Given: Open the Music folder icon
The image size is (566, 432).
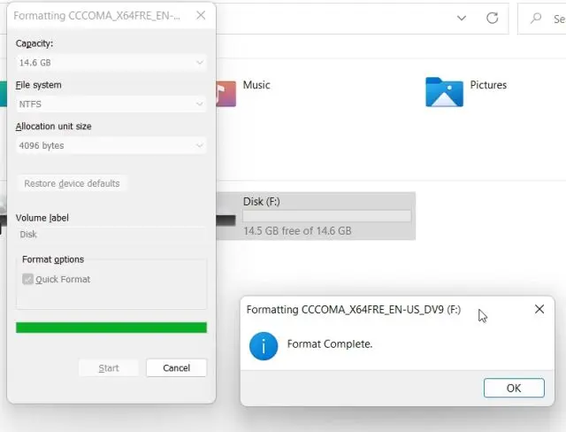Looking at the screenshot, I should point(225,91).
